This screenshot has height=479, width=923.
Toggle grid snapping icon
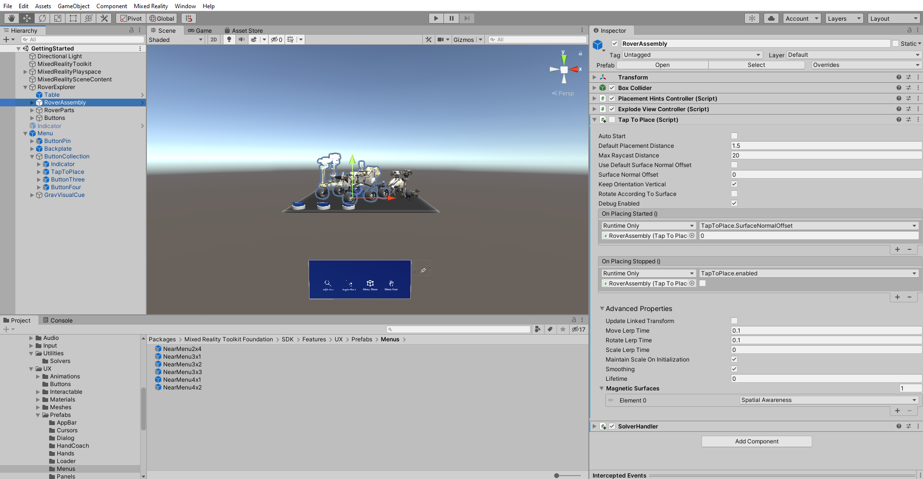pyautogui.click(x=189, y=18)
